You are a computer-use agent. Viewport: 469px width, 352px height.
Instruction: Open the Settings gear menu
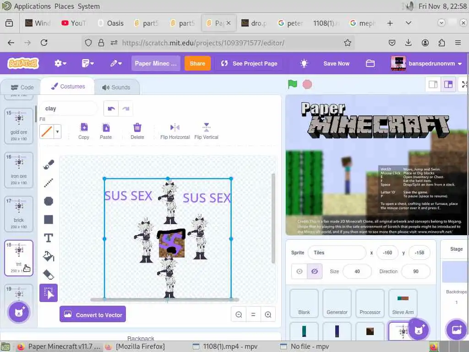60,63
